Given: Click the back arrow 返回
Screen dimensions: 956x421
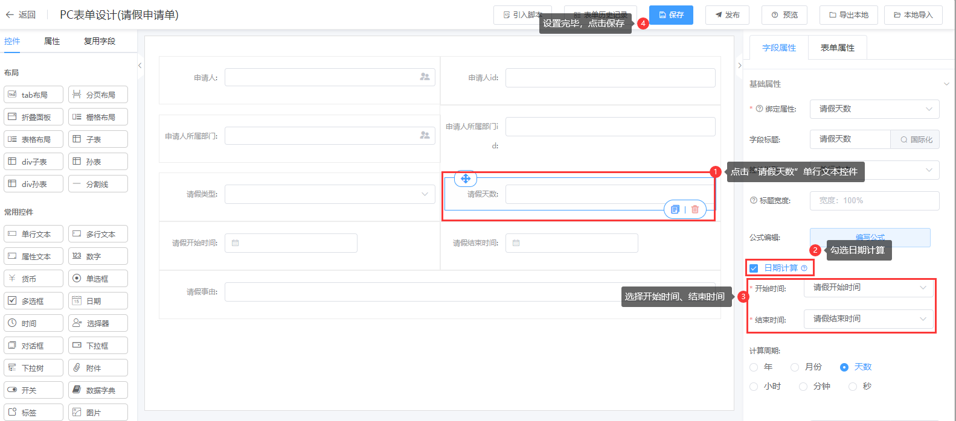Looking at the screenshot, I should coord(21,15).
